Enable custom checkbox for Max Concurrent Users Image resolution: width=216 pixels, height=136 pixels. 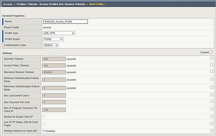(x=212, y=95)
